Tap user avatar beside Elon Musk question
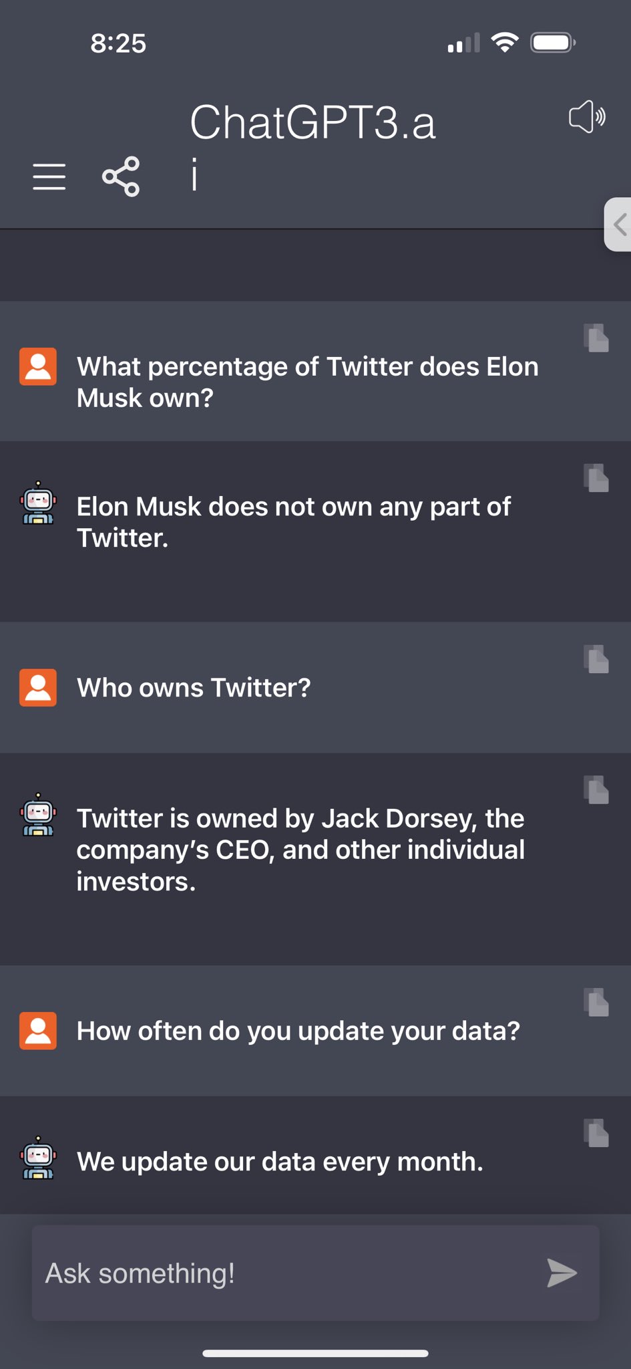631x1369 pixels. tap(38, 366)
